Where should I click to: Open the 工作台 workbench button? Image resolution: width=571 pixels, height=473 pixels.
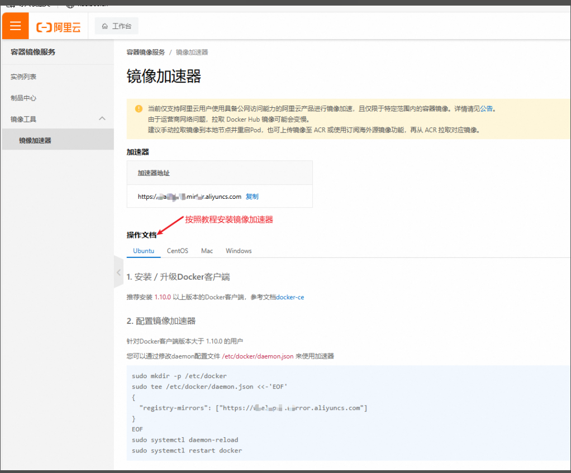coord(117,26)
